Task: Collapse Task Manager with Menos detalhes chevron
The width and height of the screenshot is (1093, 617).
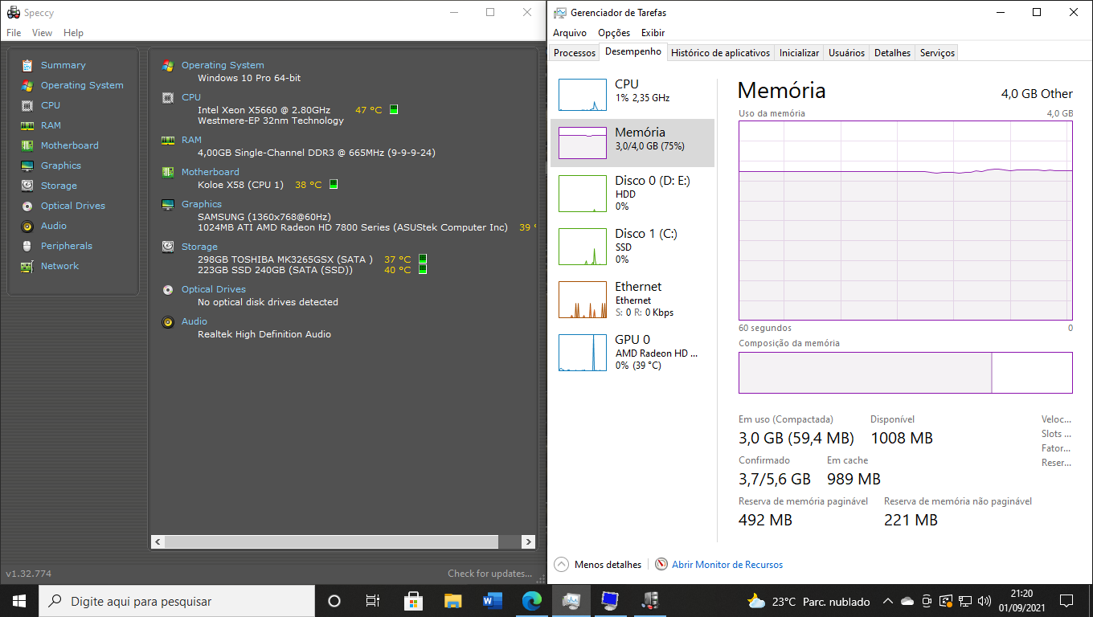Action: (x=562, y=565)
